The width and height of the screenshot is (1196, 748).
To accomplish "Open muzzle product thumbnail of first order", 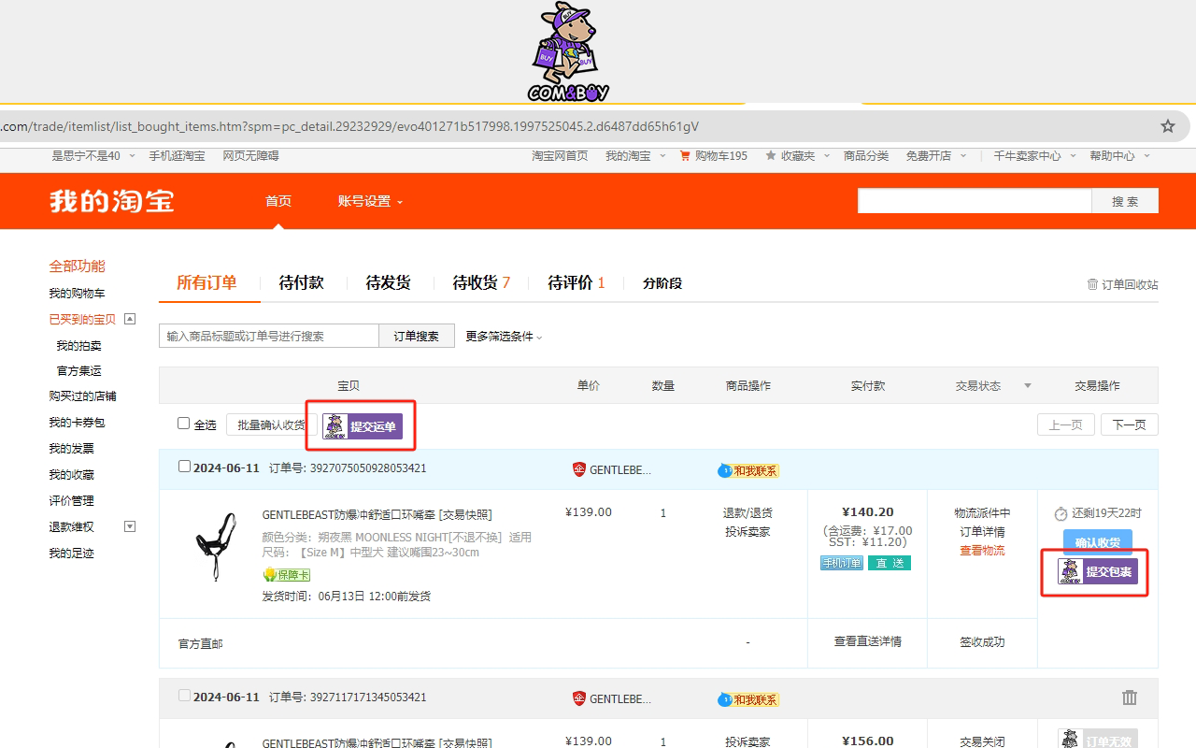I will 215,547.
